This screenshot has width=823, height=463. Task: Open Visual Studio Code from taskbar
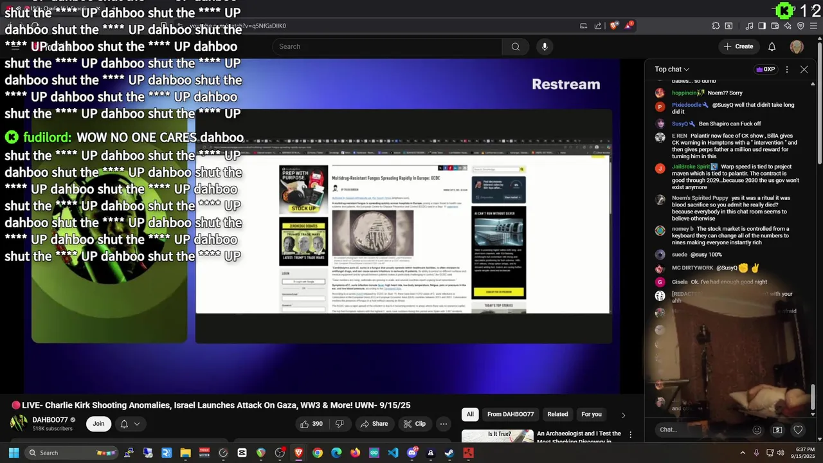tap(393, 453)
